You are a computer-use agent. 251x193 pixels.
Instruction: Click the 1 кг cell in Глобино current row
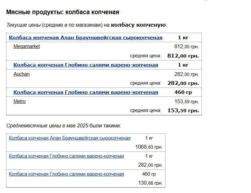pos(183,65)
